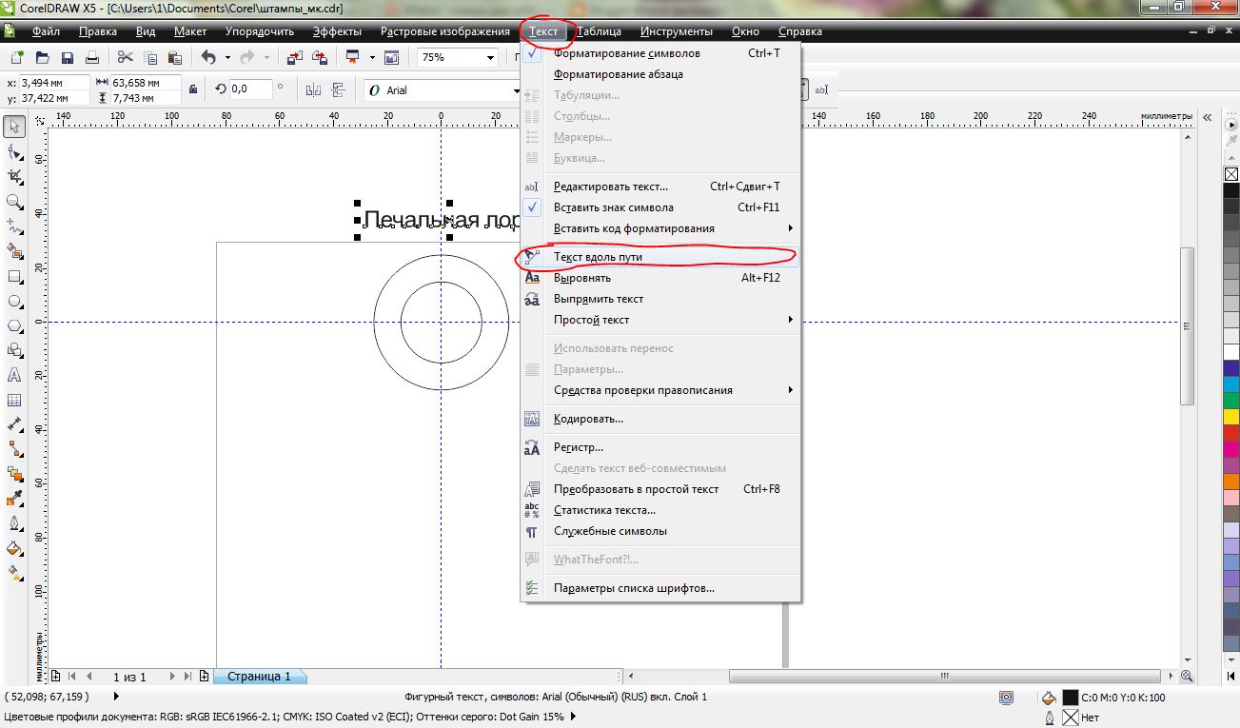Add a page after the last page
Image resolution: width=1240 pixels, height=728 pixels.
pyautogui.click(x=204, y=677)
